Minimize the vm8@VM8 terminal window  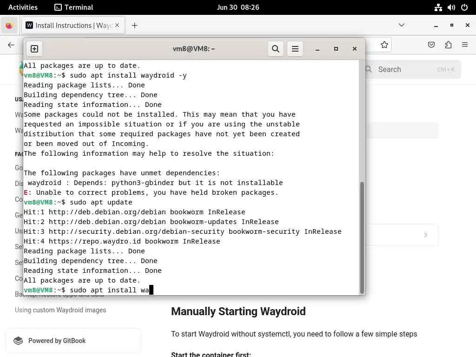coord(317,49)
